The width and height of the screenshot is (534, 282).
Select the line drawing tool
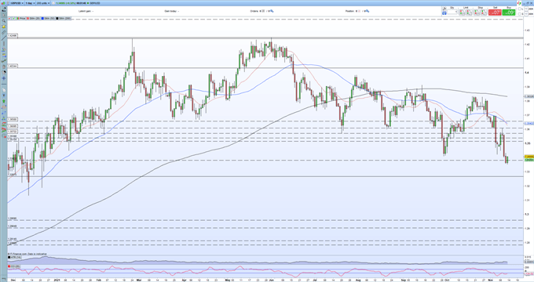pyautogui.click(x=4, y=38)
